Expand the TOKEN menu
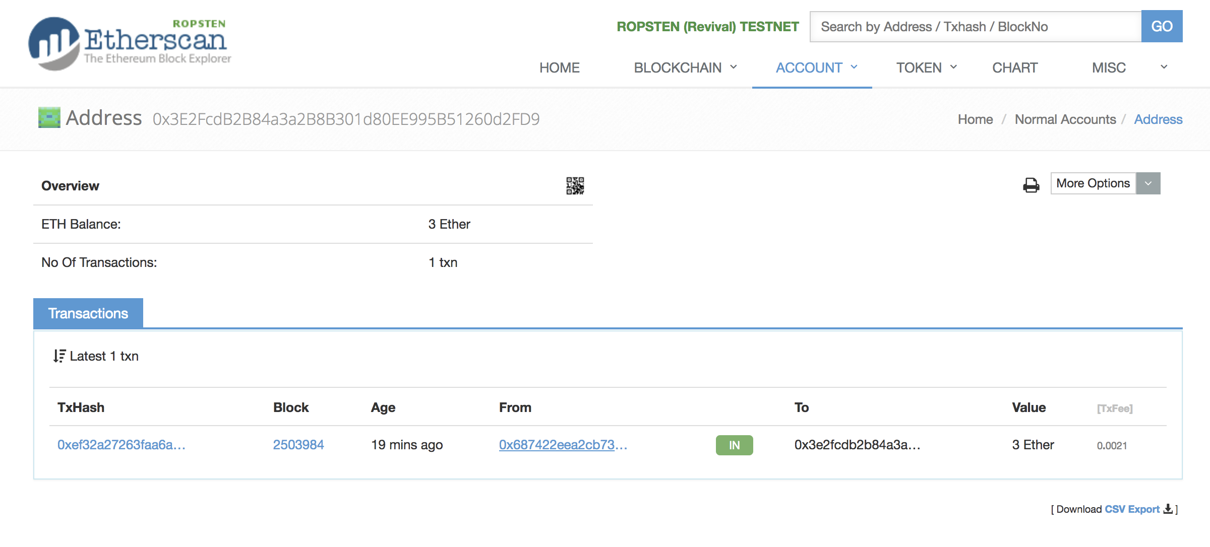The height and width of the screenshot is (547, 1210). [927, 67]
